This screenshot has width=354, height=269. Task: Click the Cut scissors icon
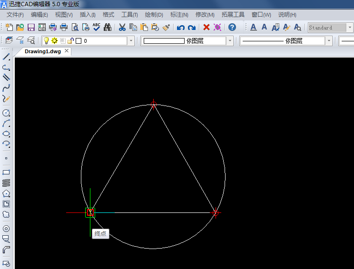122,28
